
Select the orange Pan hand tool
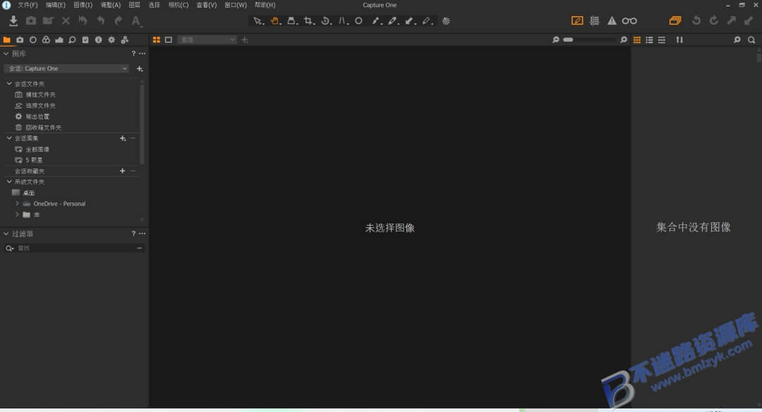[276, 21]
